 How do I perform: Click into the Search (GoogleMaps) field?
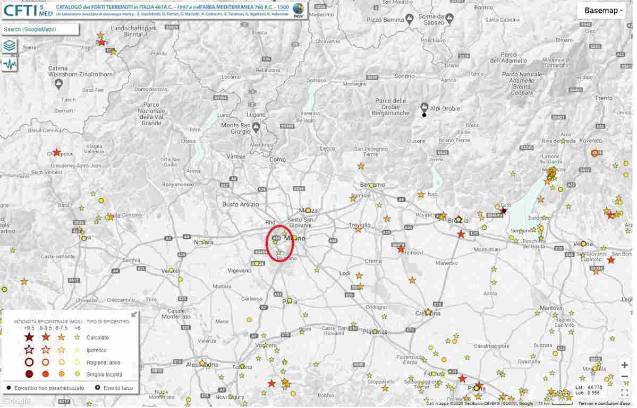point(40,29)
